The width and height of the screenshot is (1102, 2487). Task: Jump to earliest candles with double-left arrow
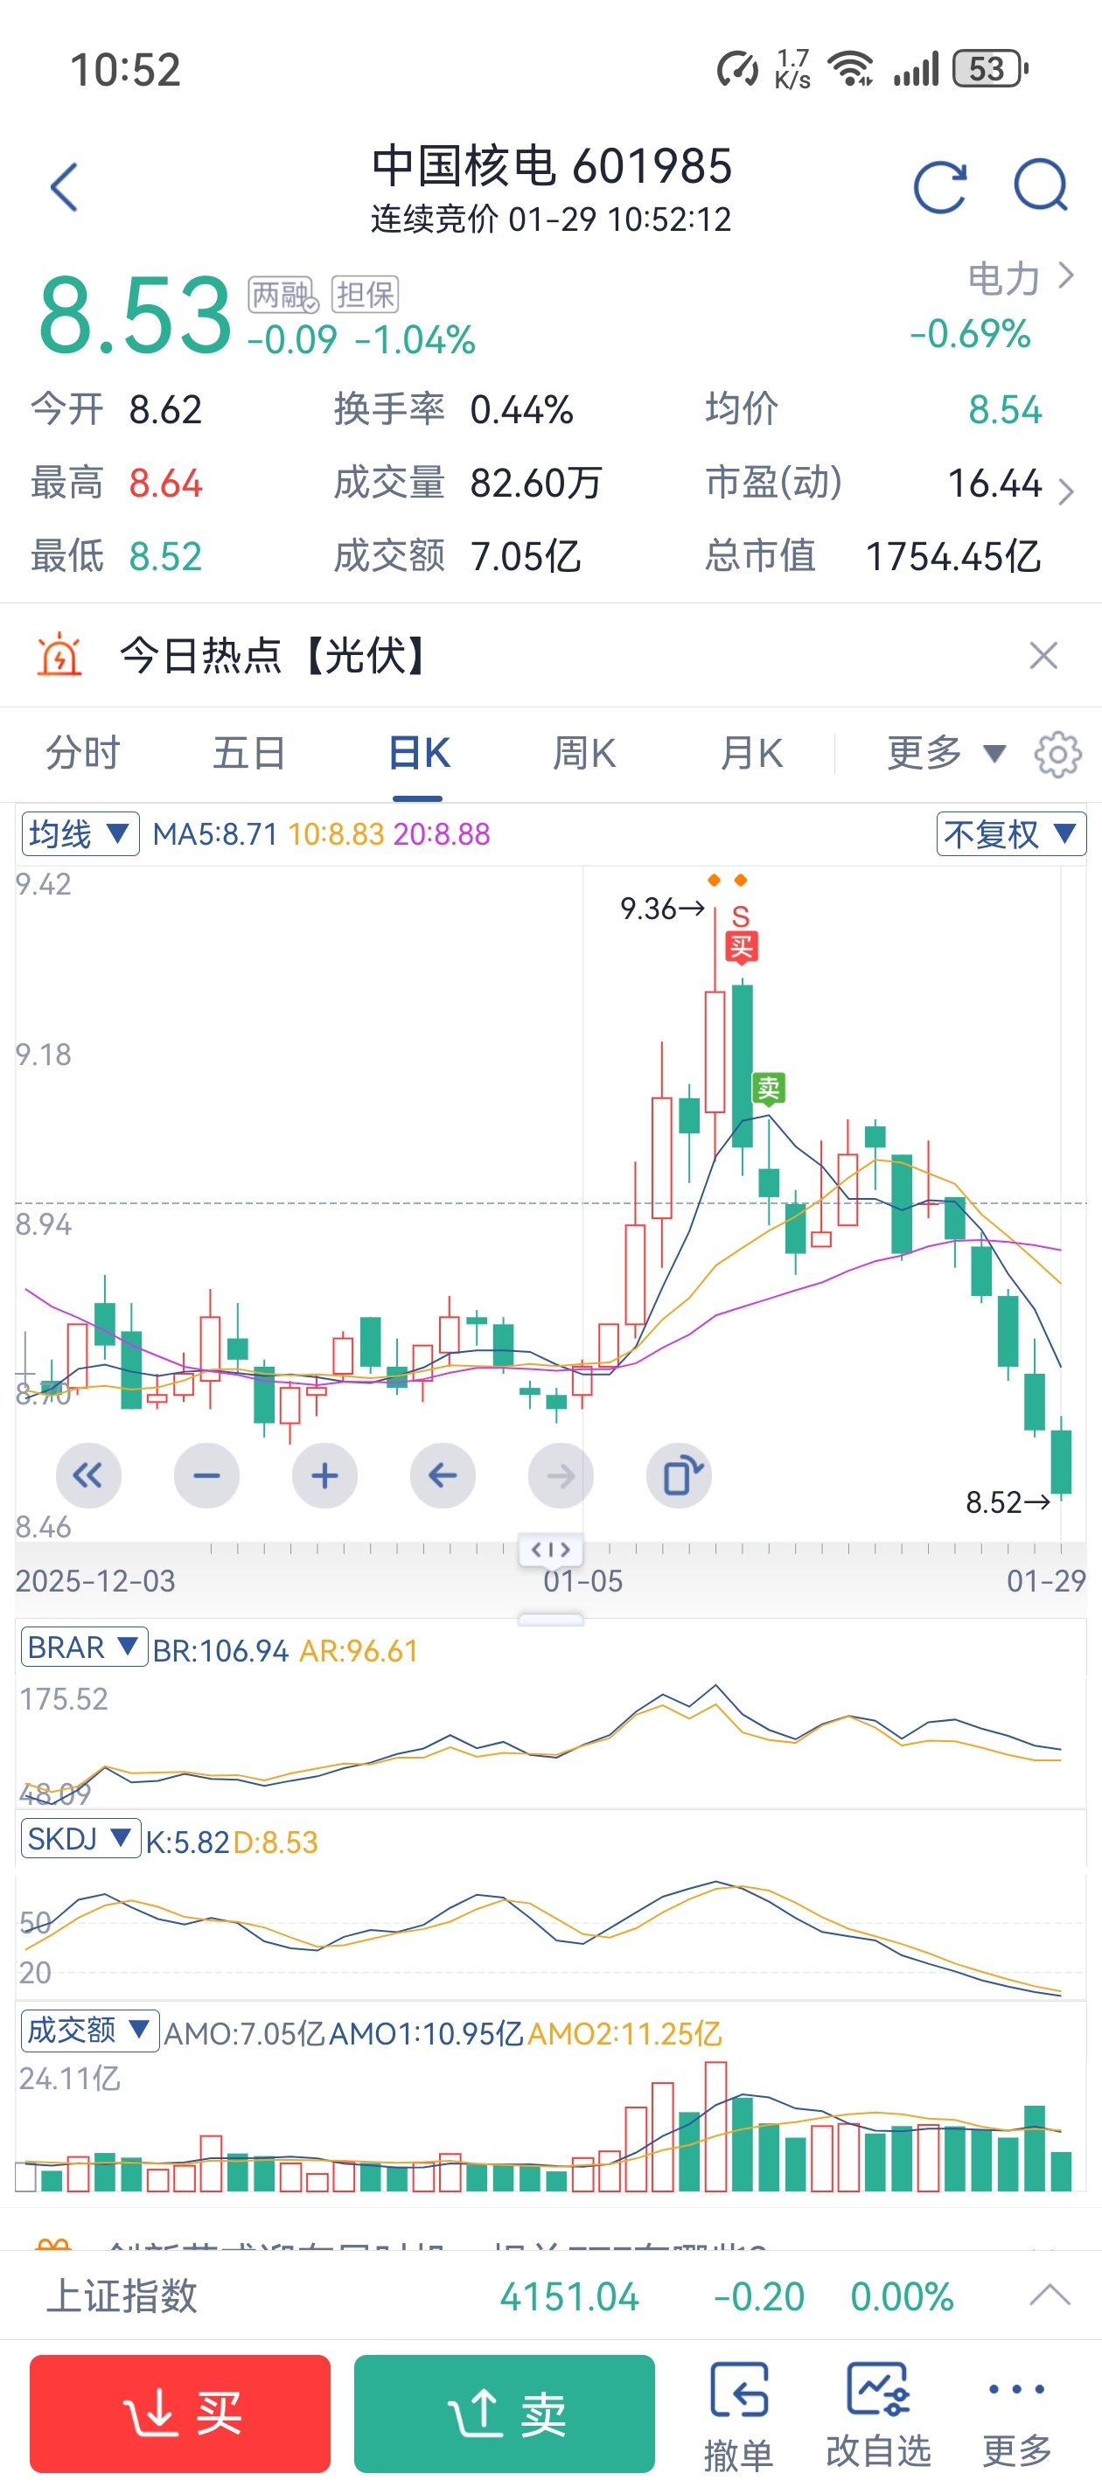coord(87,1475)
